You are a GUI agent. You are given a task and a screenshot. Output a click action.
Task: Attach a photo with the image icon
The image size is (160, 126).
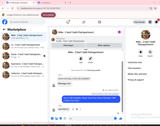click(x=56, y=118)
